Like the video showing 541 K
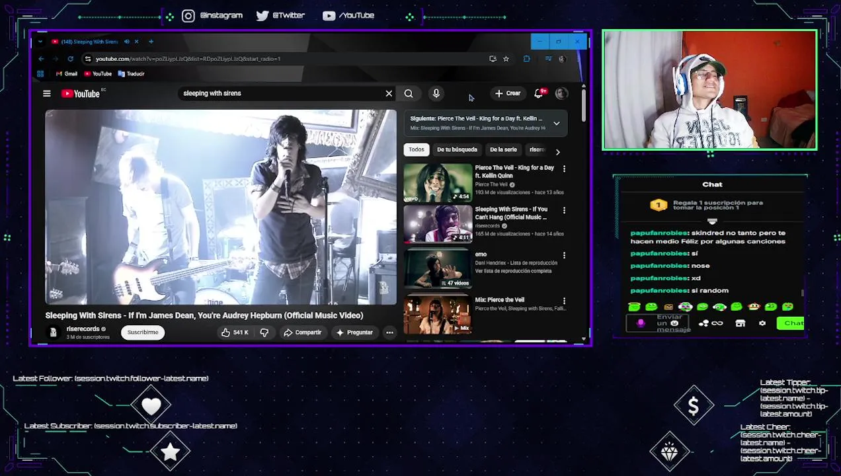 click(x=235, y=333)
